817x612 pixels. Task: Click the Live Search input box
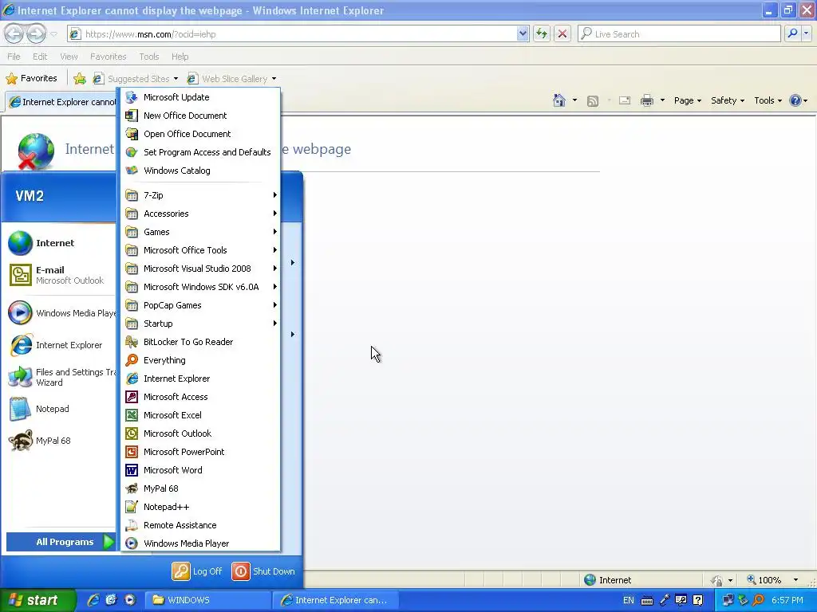680,33
